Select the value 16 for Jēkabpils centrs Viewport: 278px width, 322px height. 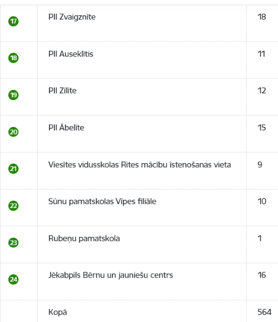262,275
